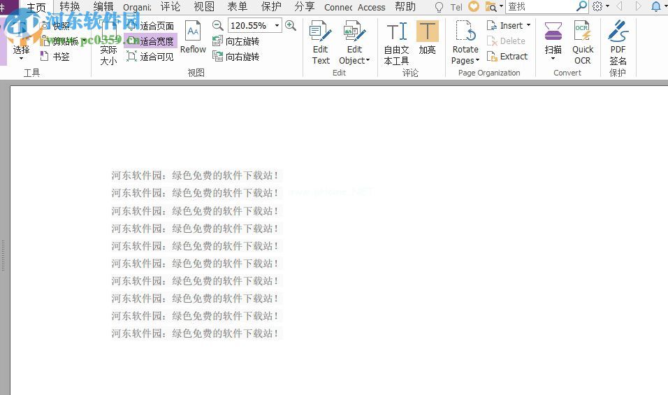
Task: Click the left panel collapse grip
Action: tap(3, 256)
